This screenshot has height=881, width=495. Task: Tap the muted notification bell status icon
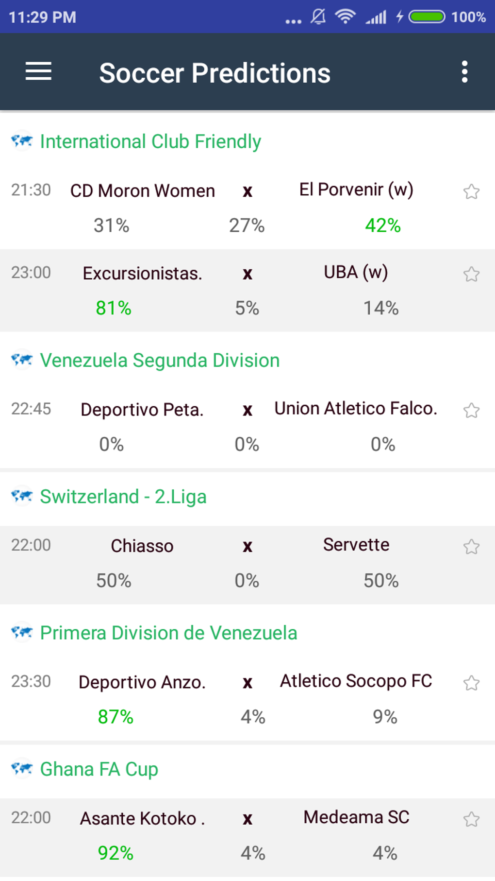point(318,17)
